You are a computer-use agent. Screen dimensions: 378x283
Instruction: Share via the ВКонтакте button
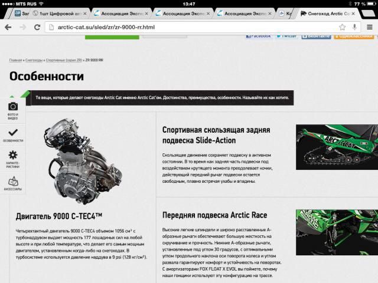pos(316,36)
